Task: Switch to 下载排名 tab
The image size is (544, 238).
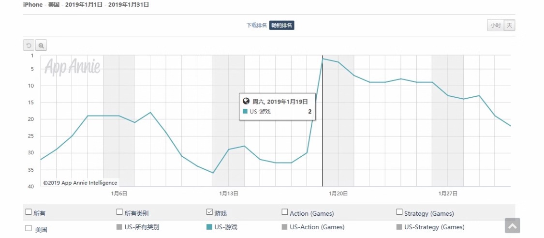Action: pos(257,25)
